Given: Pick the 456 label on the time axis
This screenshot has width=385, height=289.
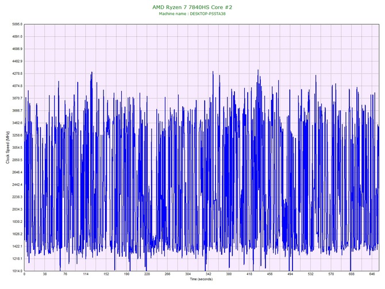Looking at the screenshot, I should 269,274.
